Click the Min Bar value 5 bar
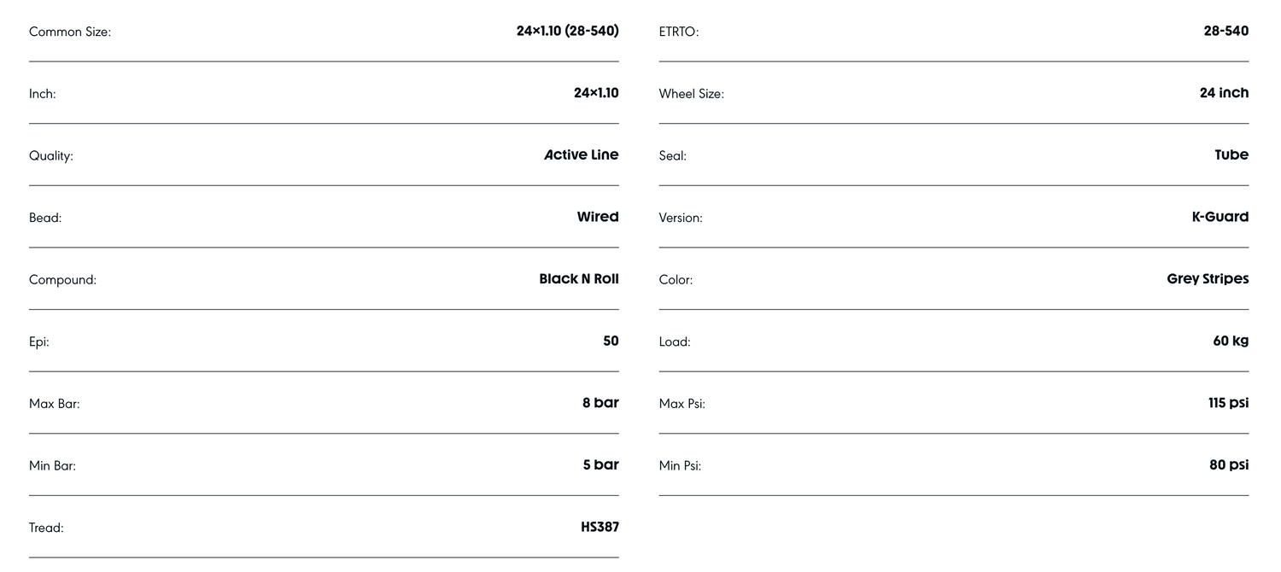 coord(600,465)
